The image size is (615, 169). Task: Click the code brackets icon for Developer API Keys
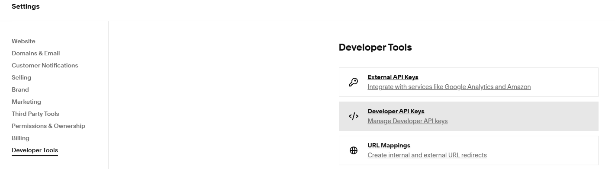click(353, 116)
